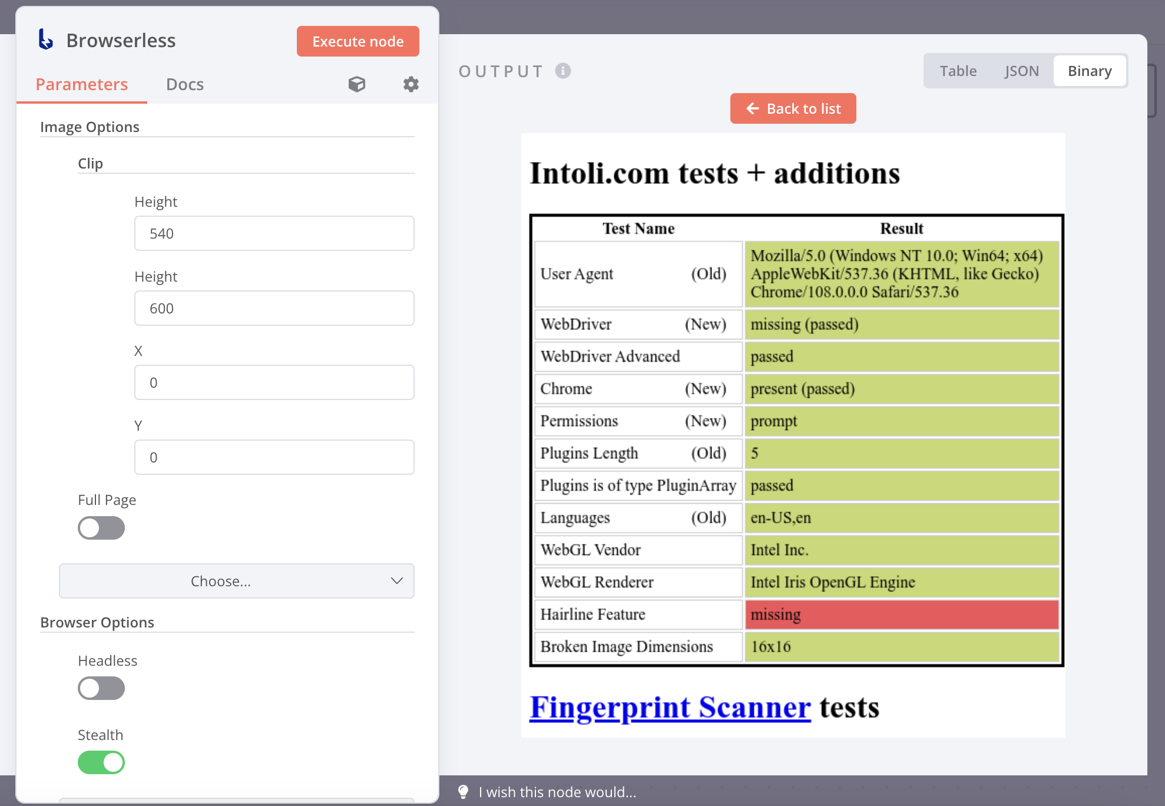The height and width of the screenshot is (806, 1165).
Task: Click the Height field containing 540
Action: [x=274, y=233]
